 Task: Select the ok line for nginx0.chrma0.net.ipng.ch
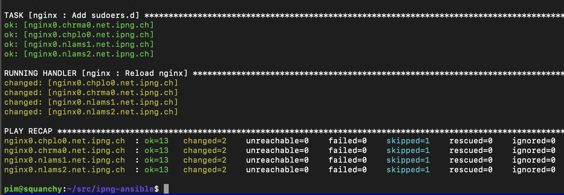(x=79, y=25)
